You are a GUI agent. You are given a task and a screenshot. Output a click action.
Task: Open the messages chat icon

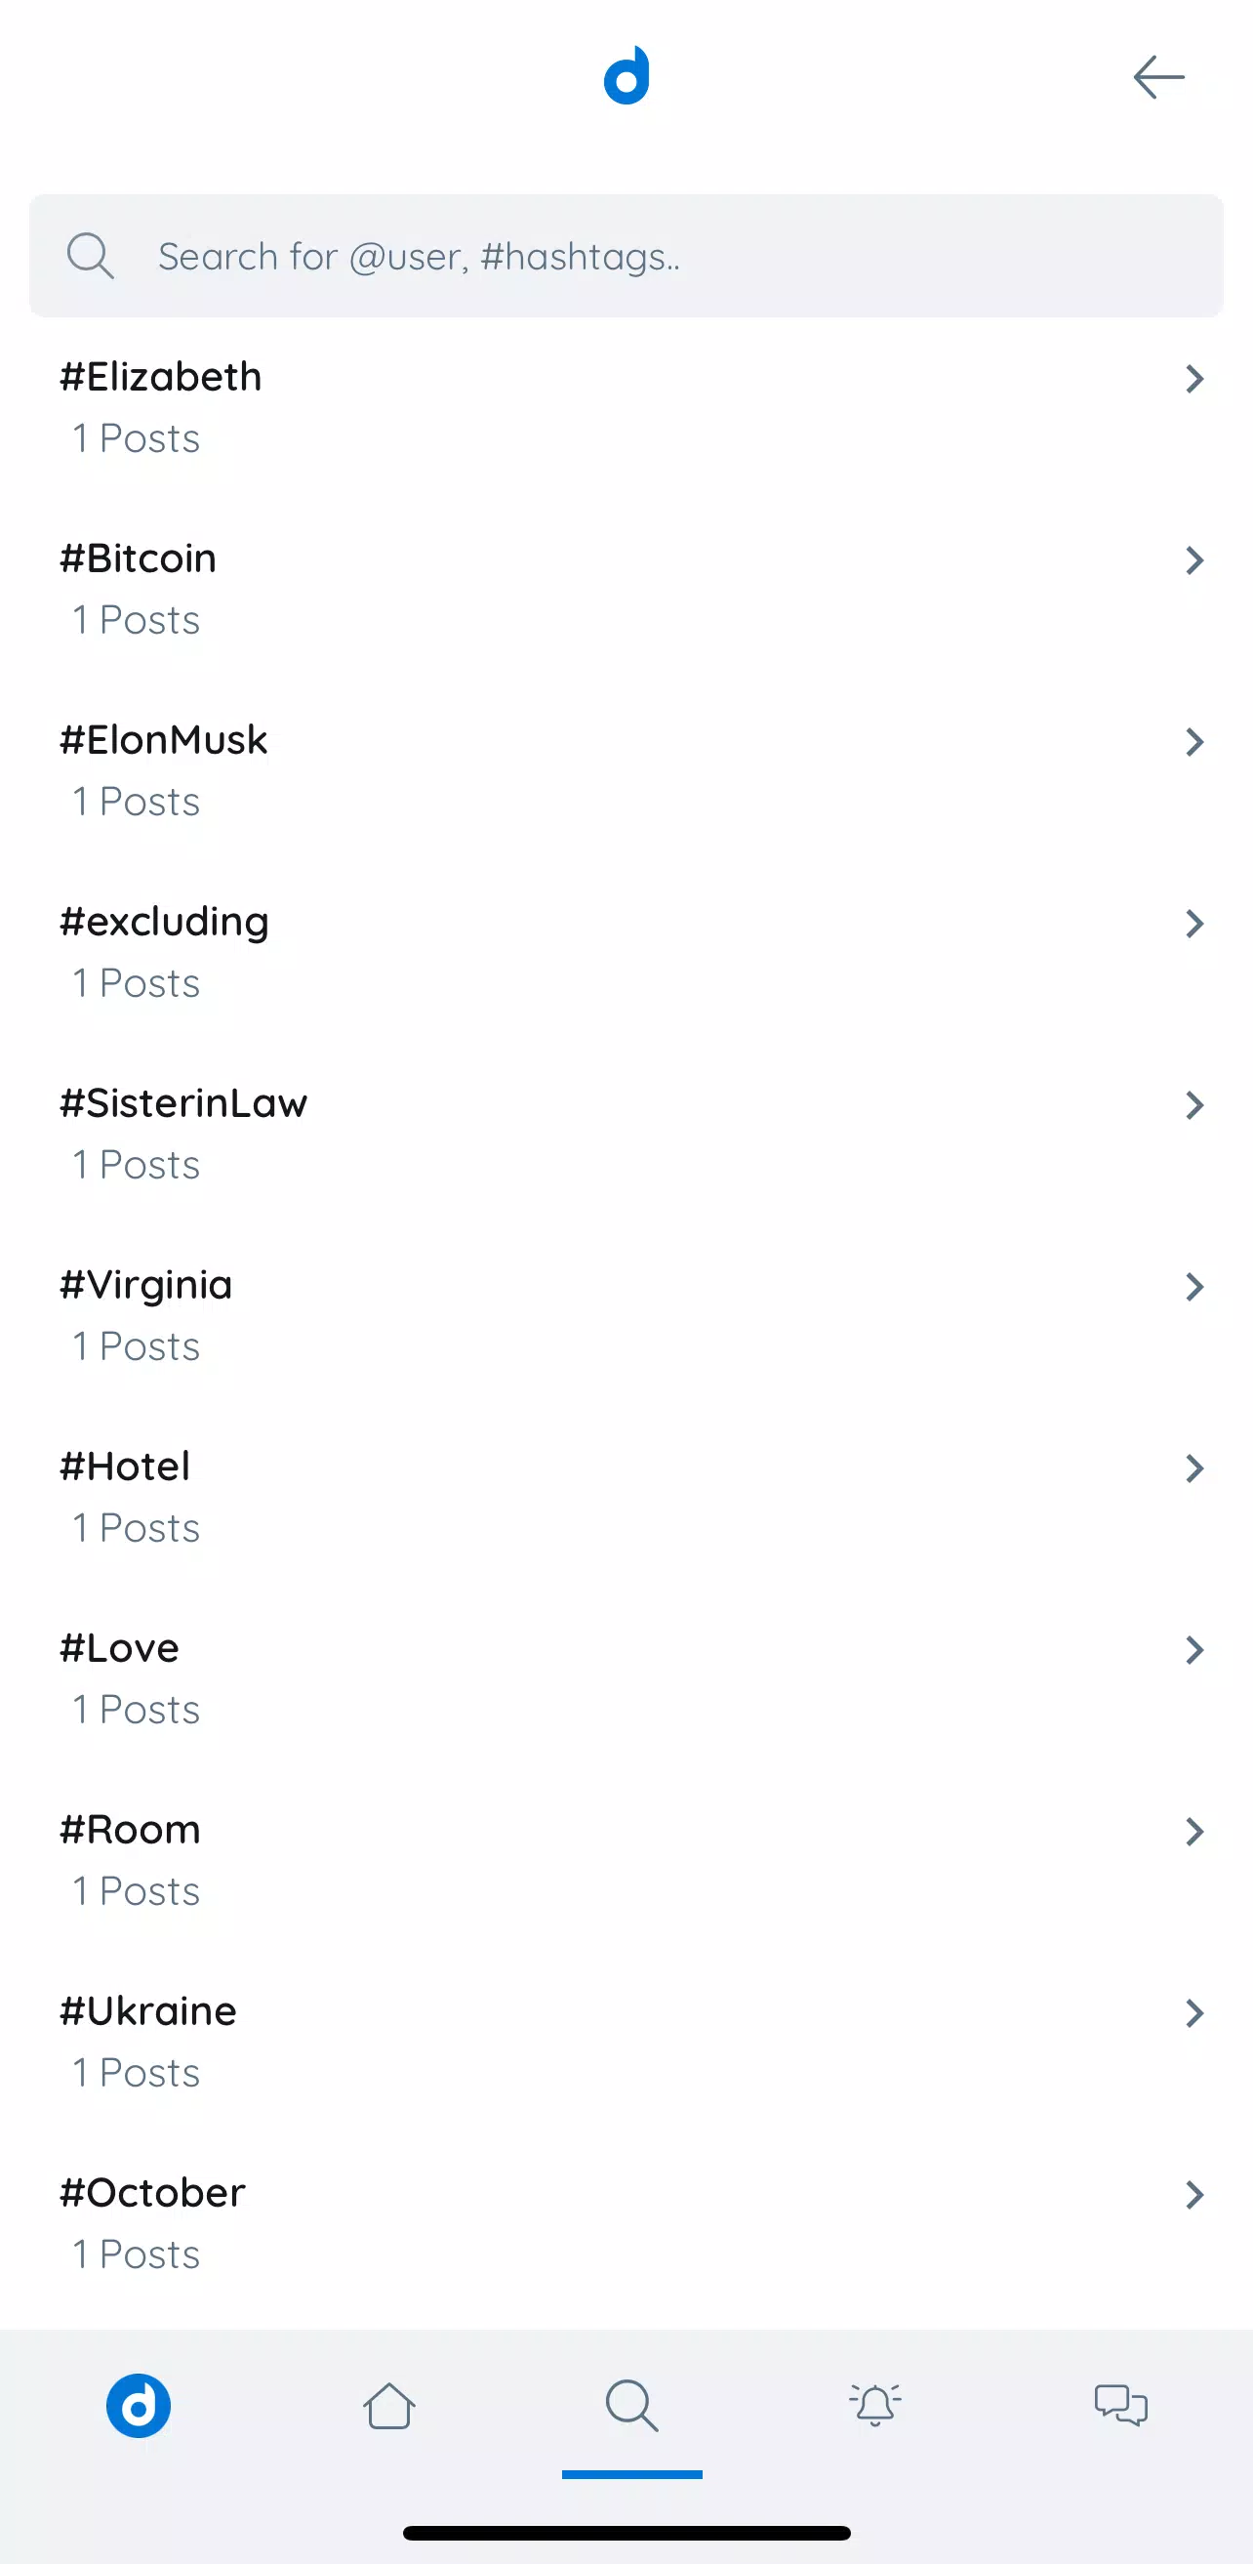click(1120, 2405)
